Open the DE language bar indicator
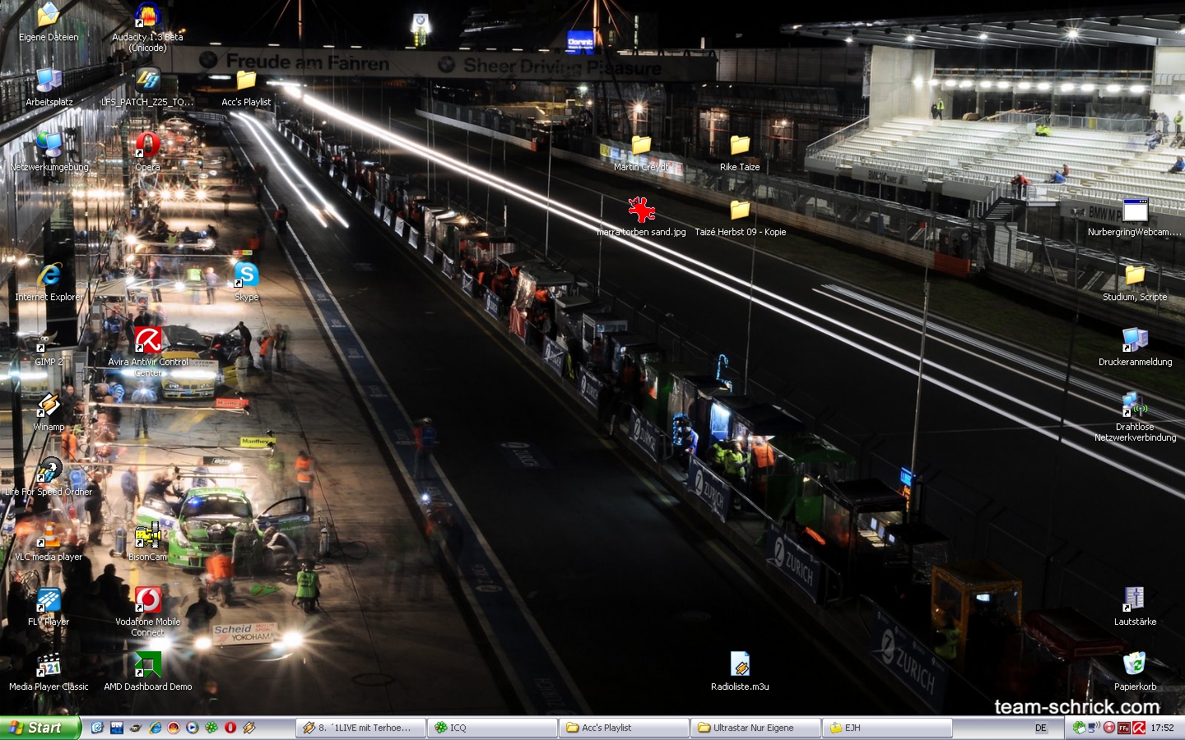Viewport: 1185px width, 740px height. pos(1041,728)
